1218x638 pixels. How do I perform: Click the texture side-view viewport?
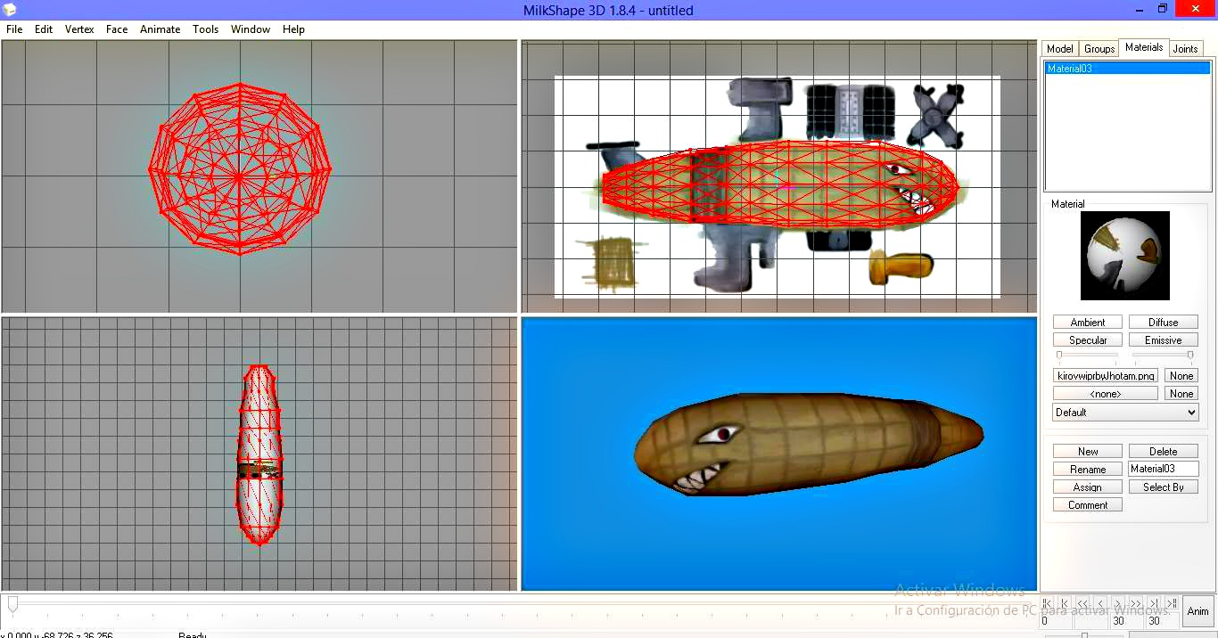(779, 176)
